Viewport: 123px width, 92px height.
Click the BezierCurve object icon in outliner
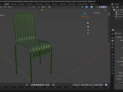pyautogui.click(x=116, y=14)
